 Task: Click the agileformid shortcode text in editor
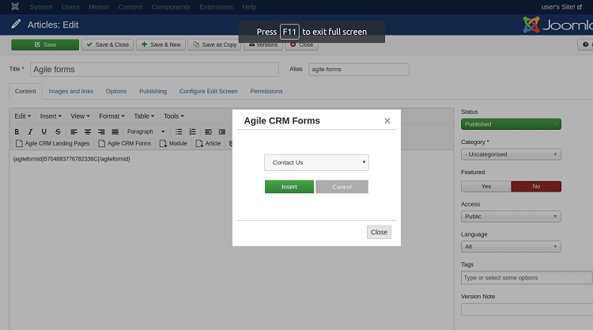71,159
